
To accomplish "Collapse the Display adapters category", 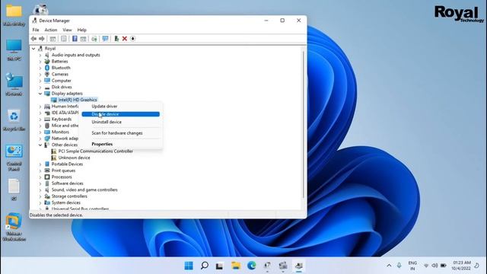I will (x=40, y=94).
